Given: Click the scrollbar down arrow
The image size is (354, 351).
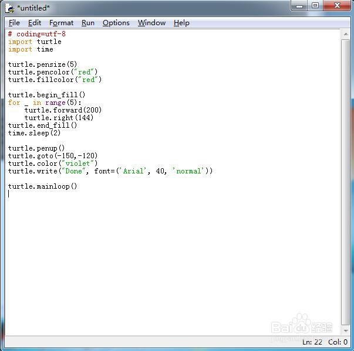Looking at the screenshot, I should tap(345, 330).
